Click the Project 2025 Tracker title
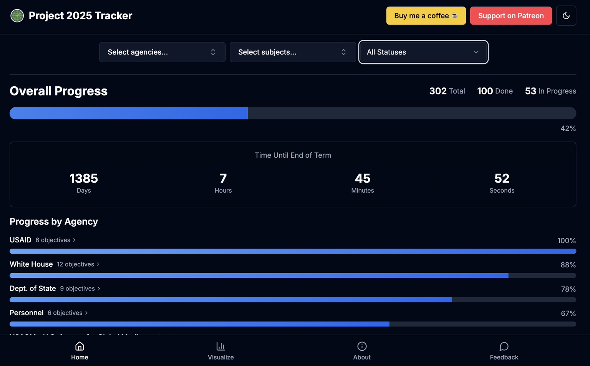The height and width of the screenshot is (366, 590). click(x=80, y=16)
